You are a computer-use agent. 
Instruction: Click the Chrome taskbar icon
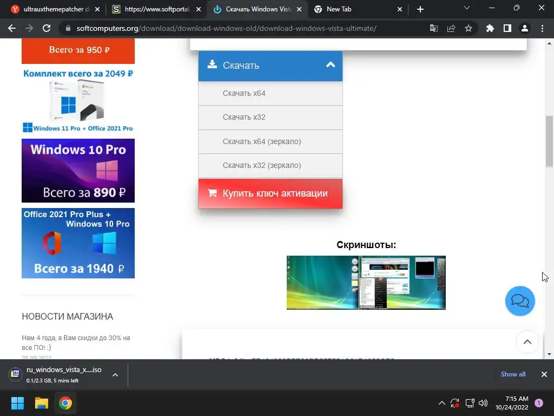65,403
